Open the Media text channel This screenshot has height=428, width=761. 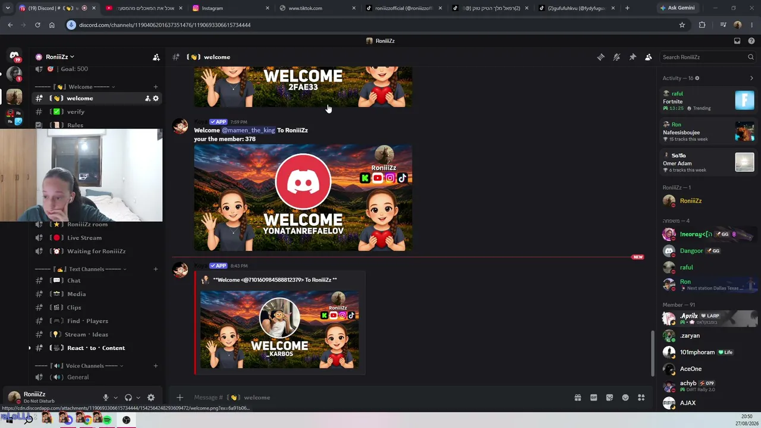click(96, 294)
